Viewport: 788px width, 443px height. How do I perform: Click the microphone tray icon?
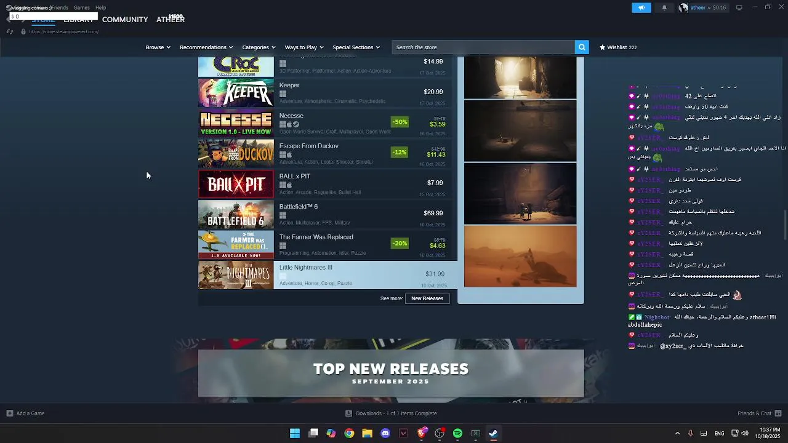point(690,433)
